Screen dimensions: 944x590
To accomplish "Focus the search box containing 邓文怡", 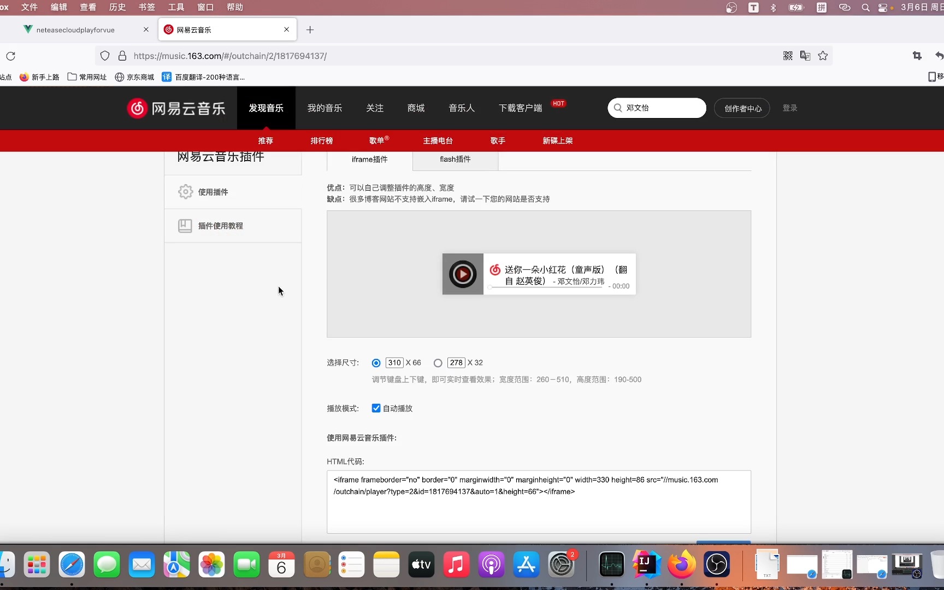I will [657, 108].
